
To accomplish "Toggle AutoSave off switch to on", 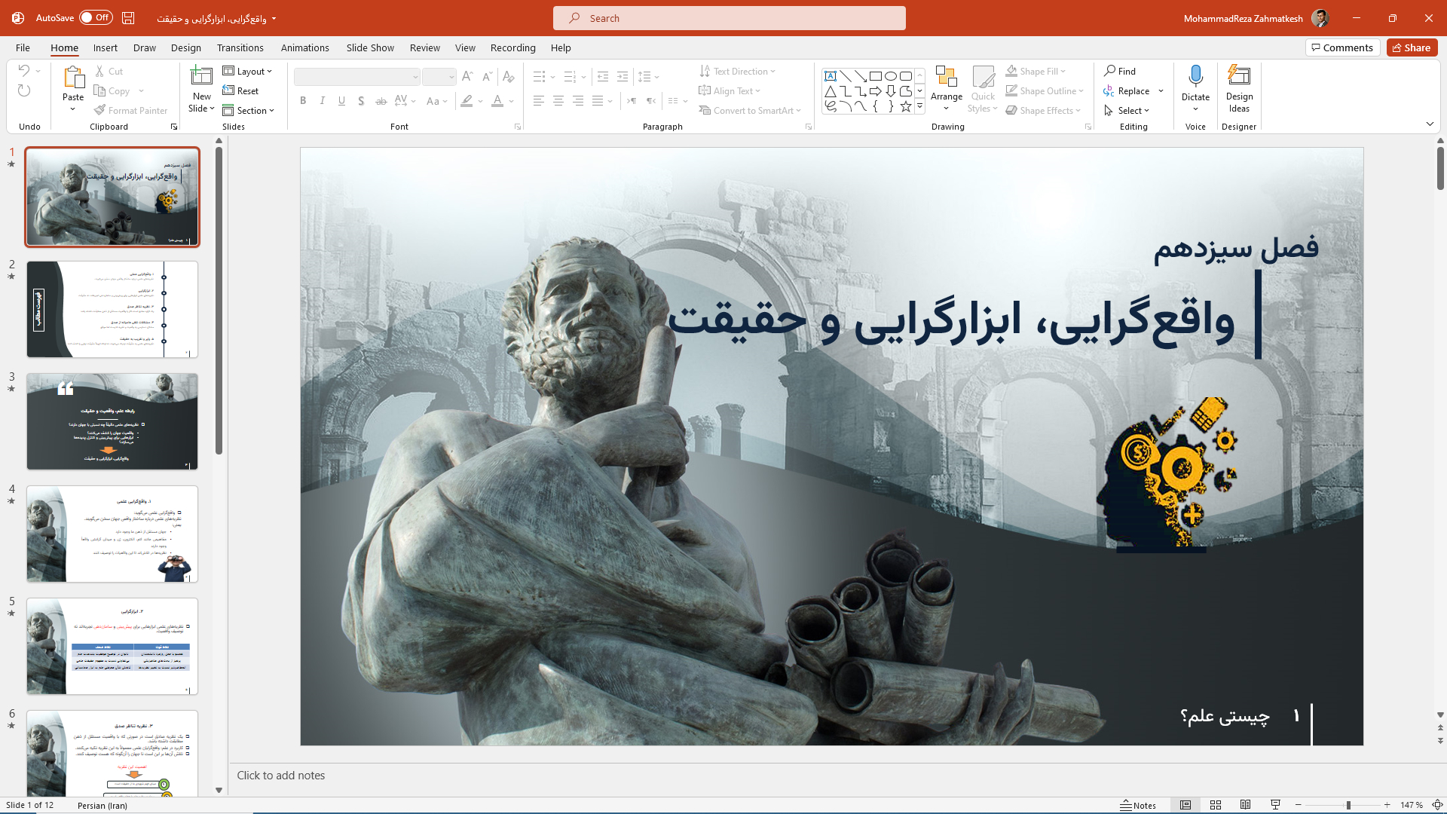I will [x=96, y=17].
